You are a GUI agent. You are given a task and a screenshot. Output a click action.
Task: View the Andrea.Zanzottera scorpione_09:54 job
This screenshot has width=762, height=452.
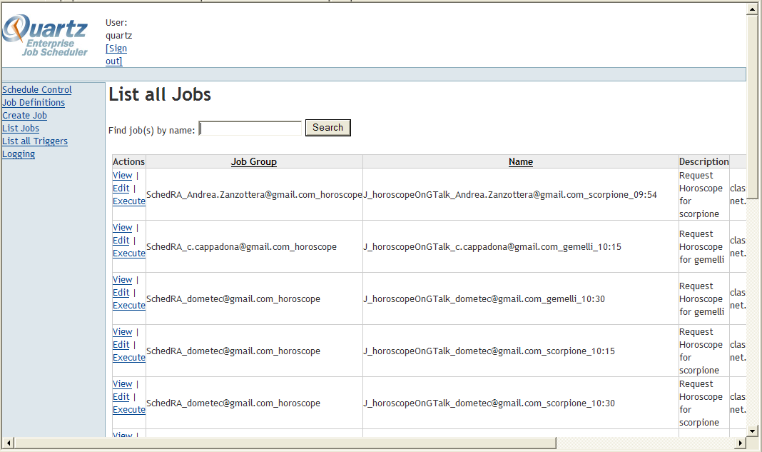click(x=122, y=176)
